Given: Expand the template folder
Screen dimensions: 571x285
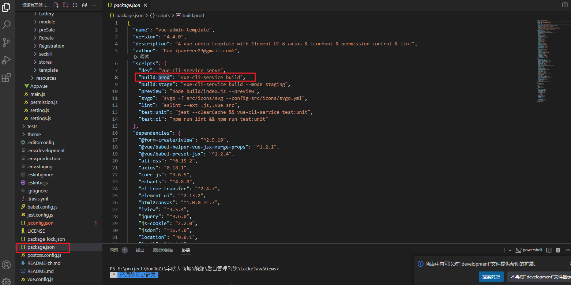Looking at the screenshot, I should pos(48,70).
